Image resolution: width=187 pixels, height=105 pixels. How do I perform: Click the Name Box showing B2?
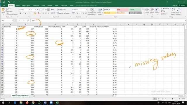click(x=7, y=20)
